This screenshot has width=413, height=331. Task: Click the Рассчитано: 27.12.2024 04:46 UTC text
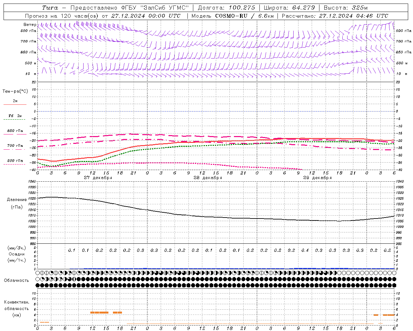335,16
